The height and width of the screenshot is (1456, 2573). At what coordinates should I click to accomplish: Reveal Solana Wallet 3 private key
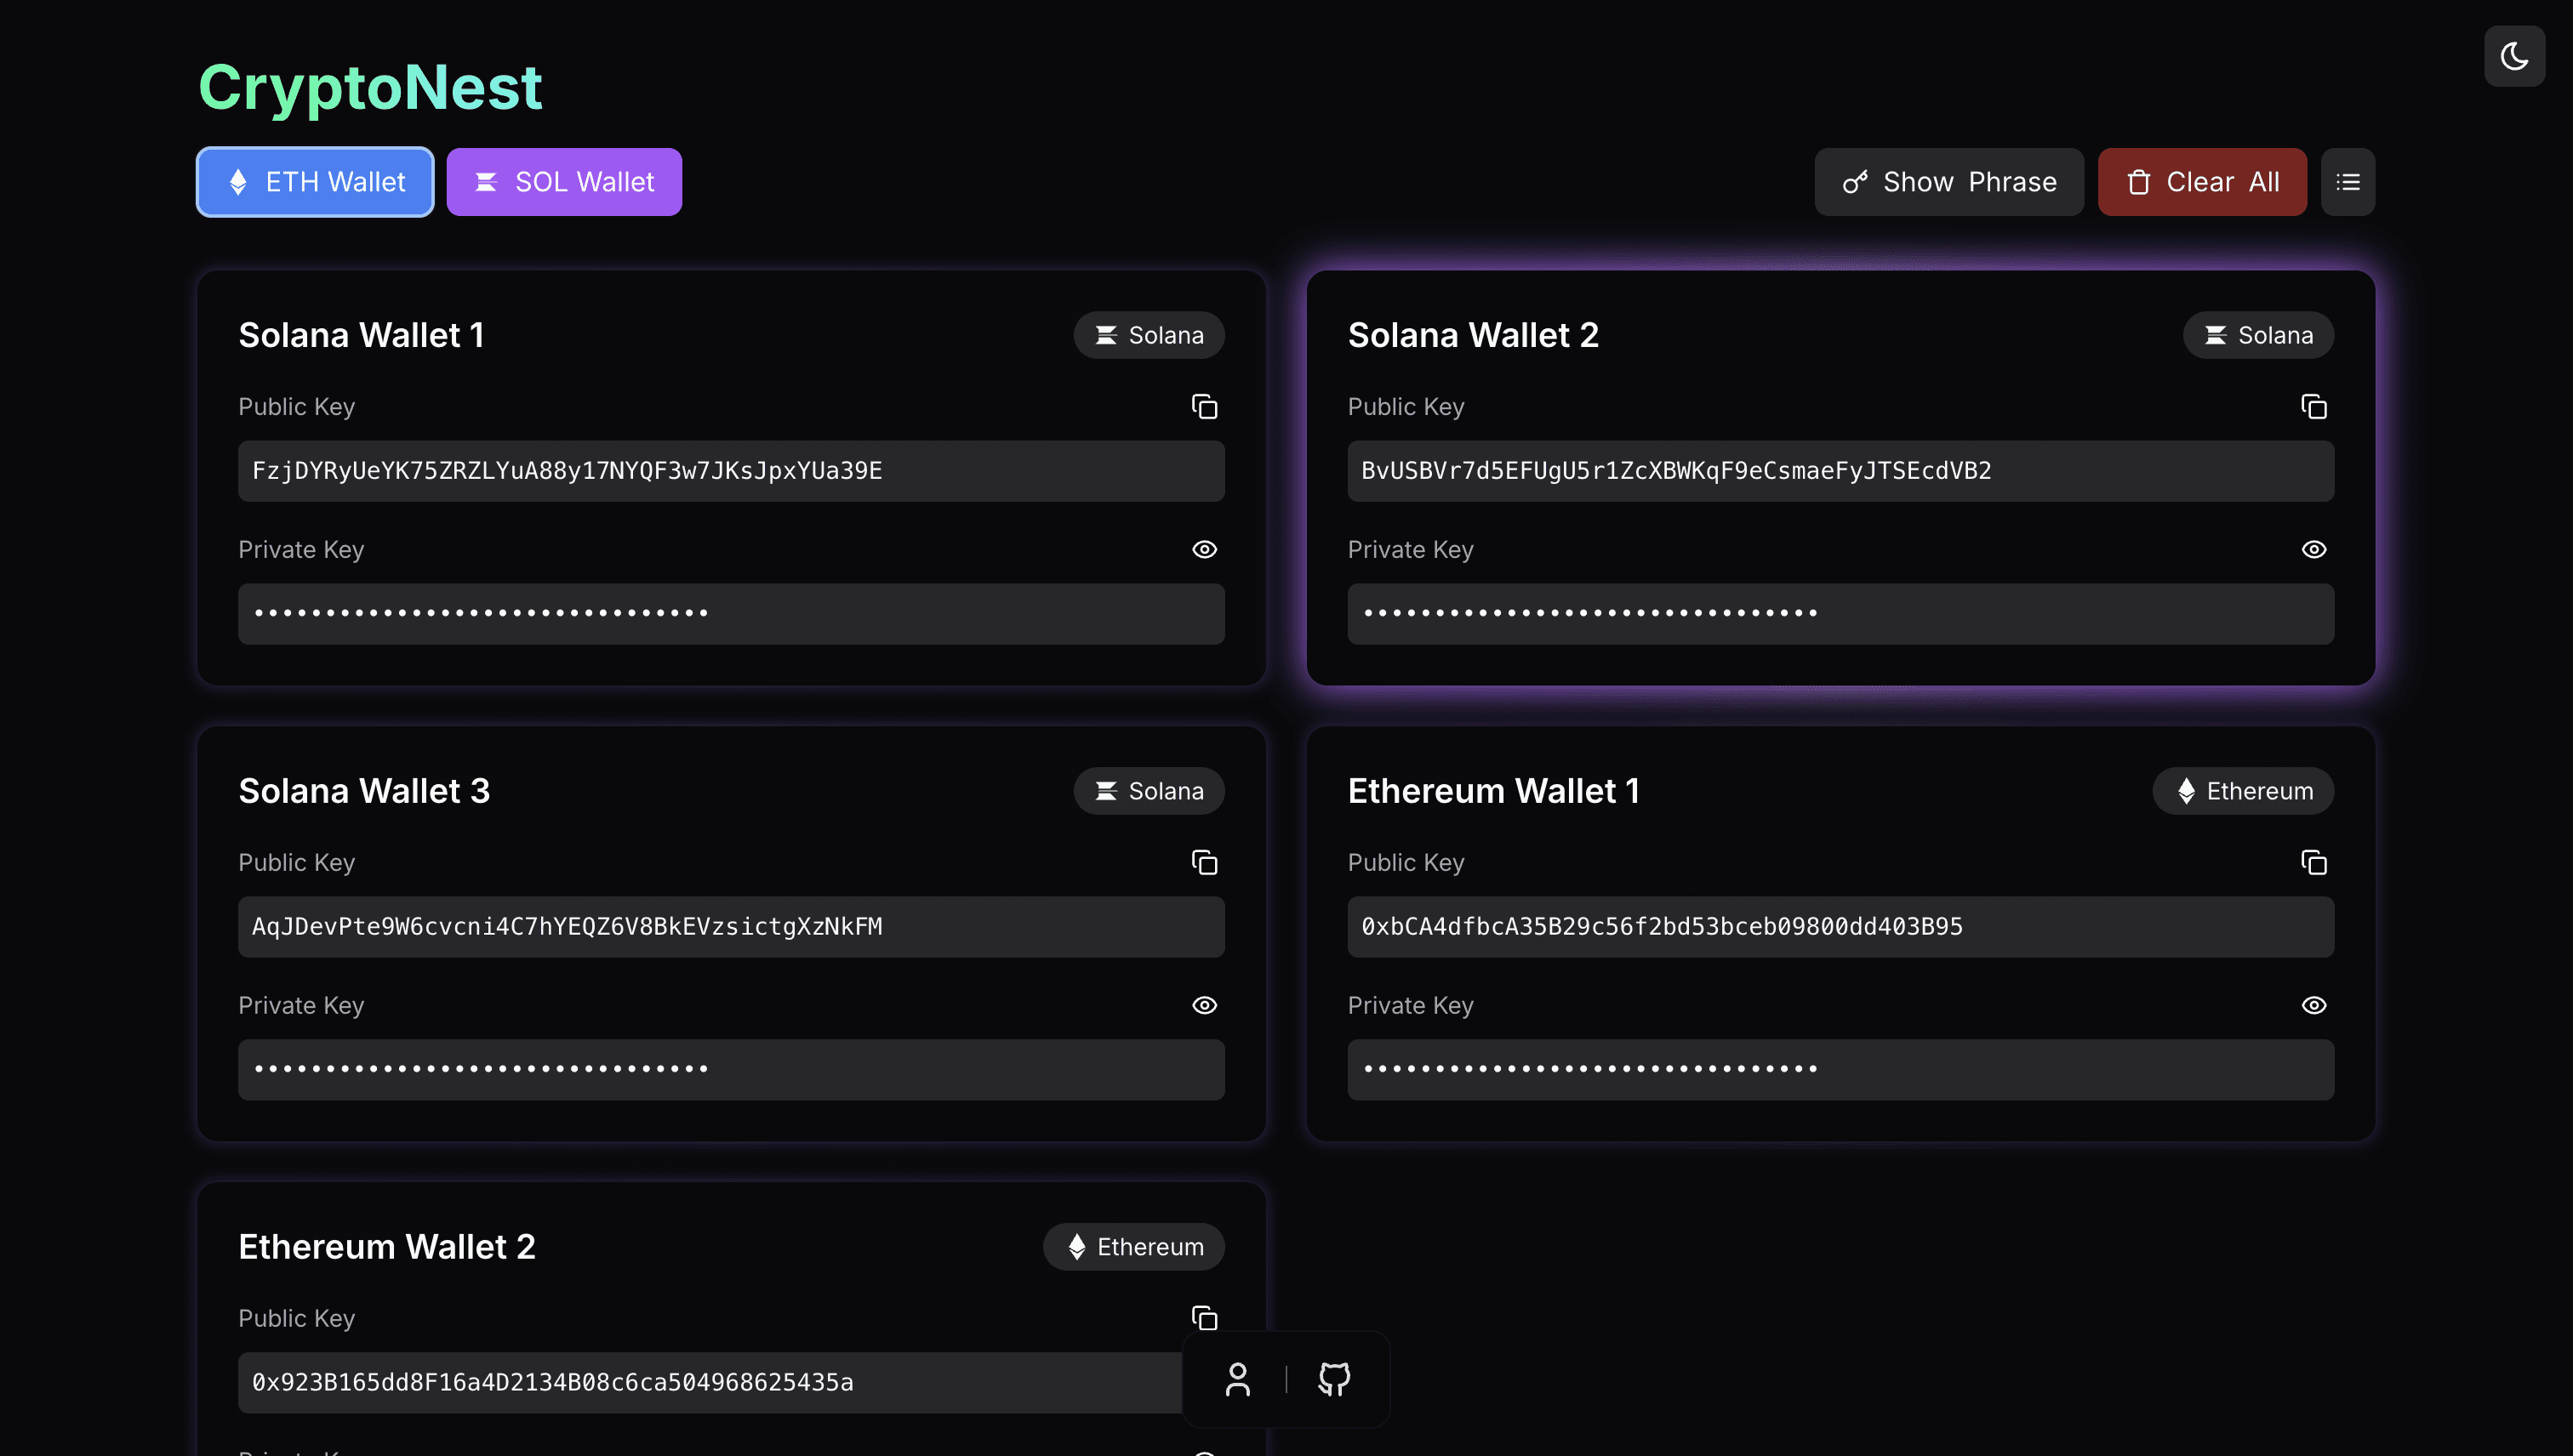(x=1203, y=1005)
